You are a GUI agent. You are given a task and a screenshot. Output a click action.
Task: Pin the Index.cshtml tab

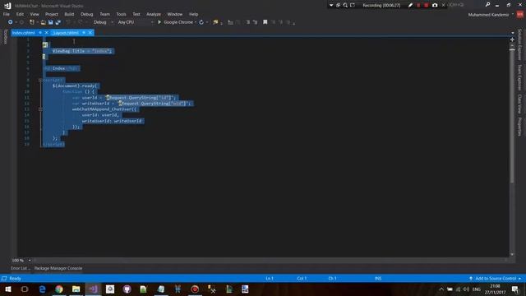tap(40, 33)
